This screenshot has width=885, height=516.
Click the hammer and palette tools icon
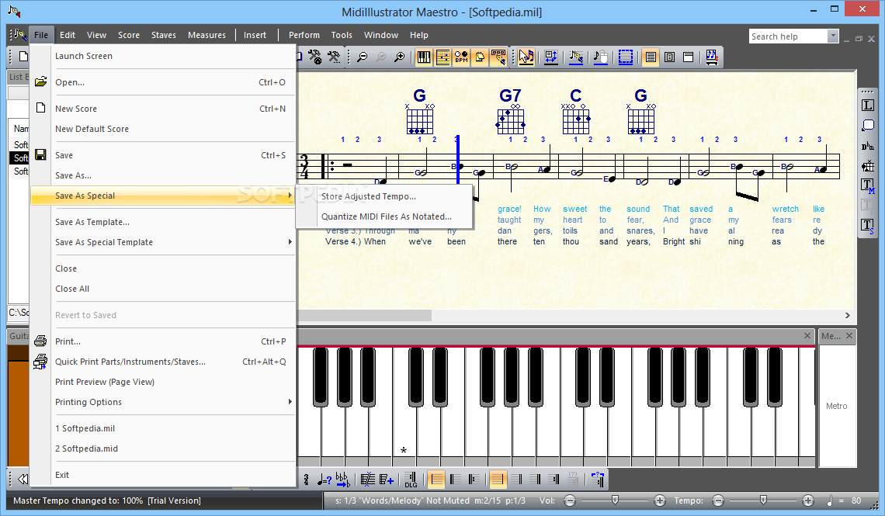coord(315,57)
